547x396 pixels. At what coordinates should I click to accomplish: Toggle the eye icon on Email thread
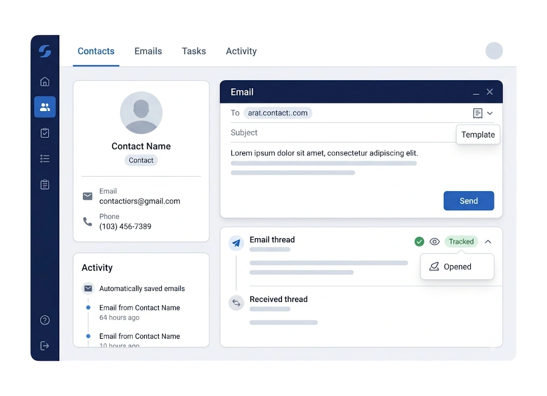pyautogui.click(x=434, y=242)
